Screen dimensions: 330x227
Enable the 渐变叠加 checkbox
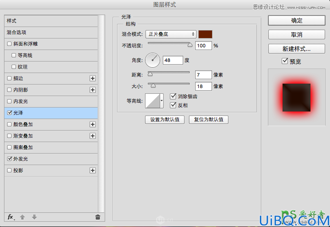pyautogui.click(x=9, y=136)
